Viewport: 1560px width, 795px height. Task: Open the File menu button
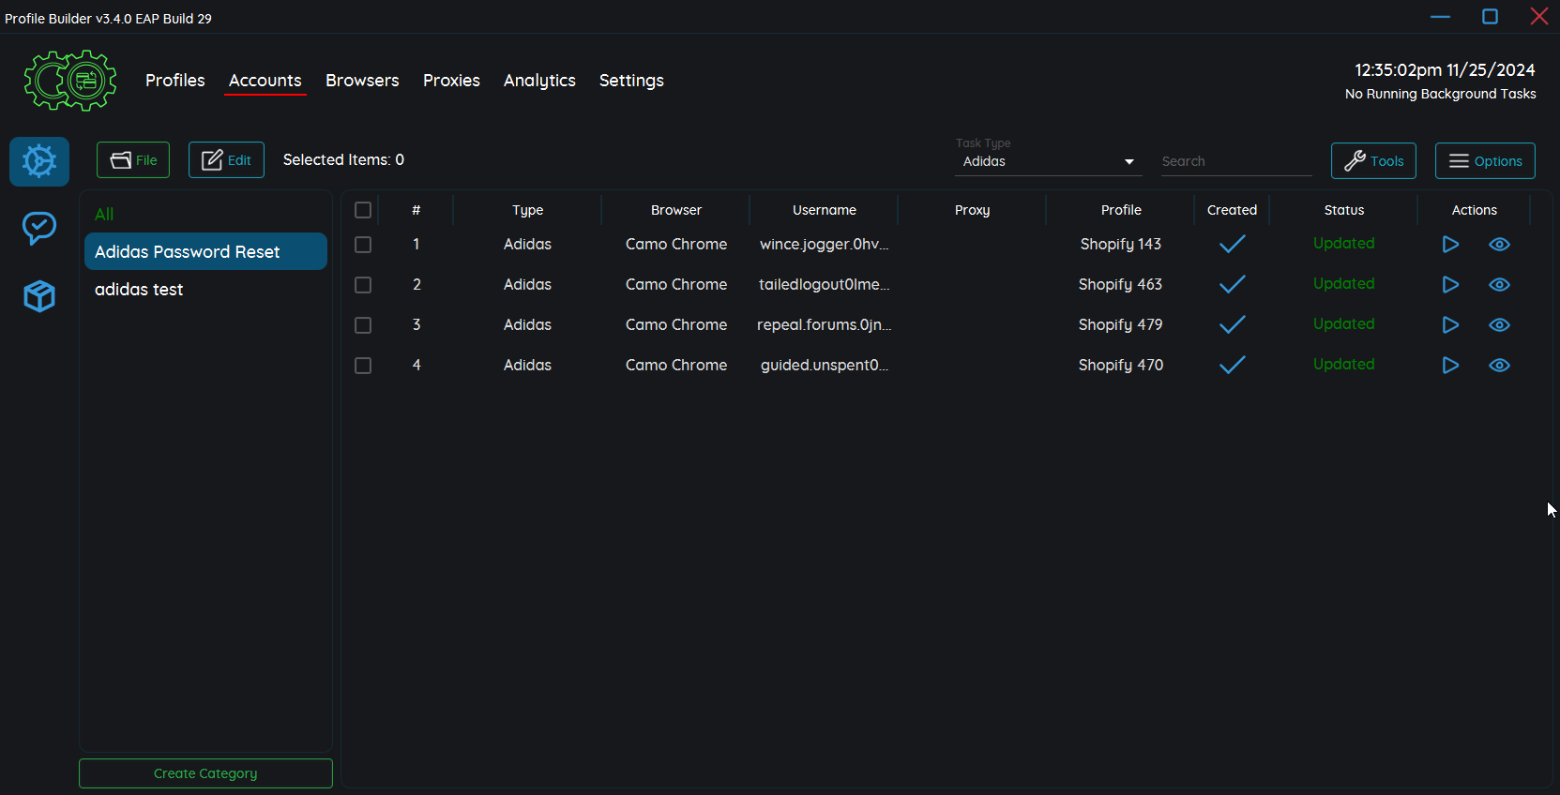click(x=133, y=160)
